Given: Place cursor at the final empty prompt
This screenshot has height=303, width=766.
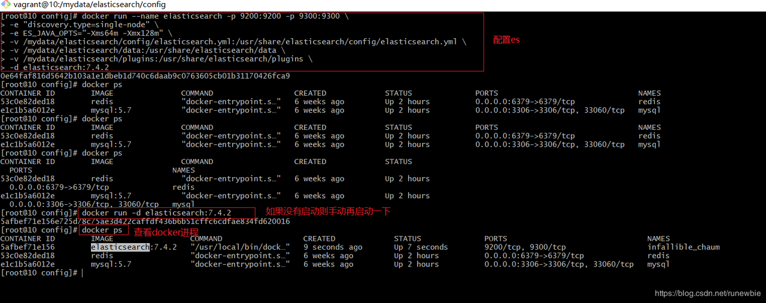Looking at the screenshot, I should pos(82,273).
